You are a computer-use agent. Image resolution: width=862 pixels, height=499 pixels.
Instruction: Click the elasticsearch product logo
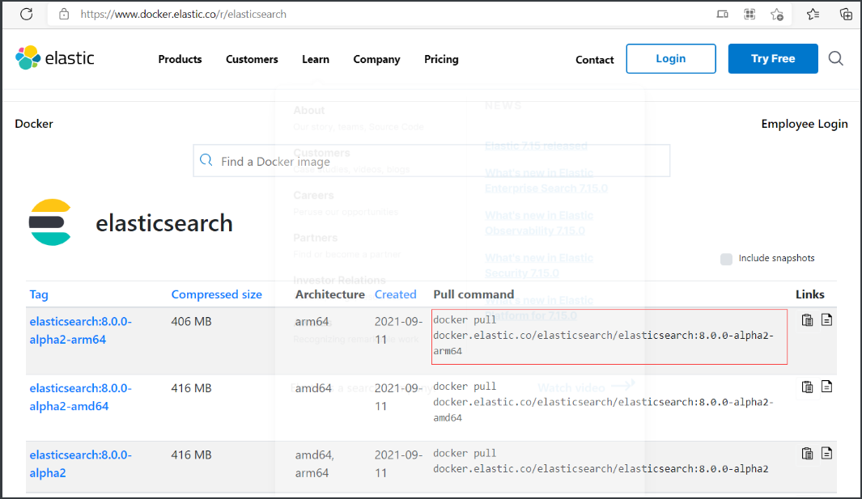pyautogui.click(x=50, y=222)
